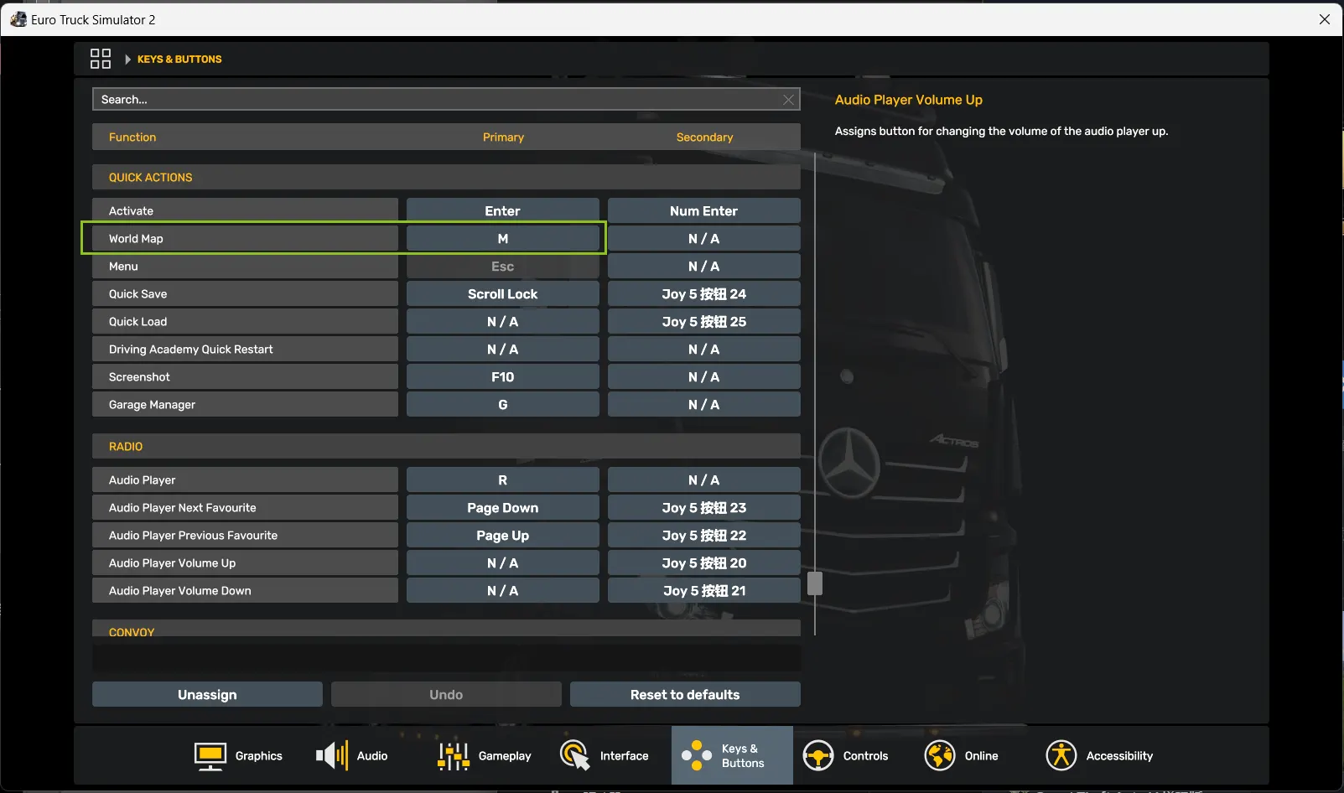Set Menu secondary key binding
The image size is (1344, 793).
click(704, 267)
